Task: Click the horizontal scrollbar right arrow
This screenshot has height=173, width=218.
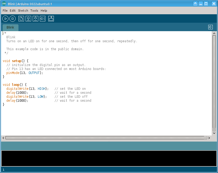Action: point(209,138)
